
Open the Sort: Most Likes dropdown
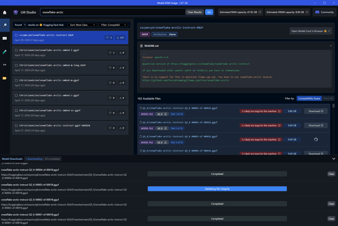[x=82, y=25]
